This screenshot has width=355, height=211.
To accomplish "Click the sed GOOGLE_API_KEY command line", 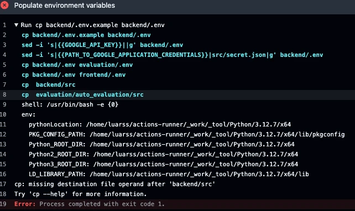I will point(102,45).
